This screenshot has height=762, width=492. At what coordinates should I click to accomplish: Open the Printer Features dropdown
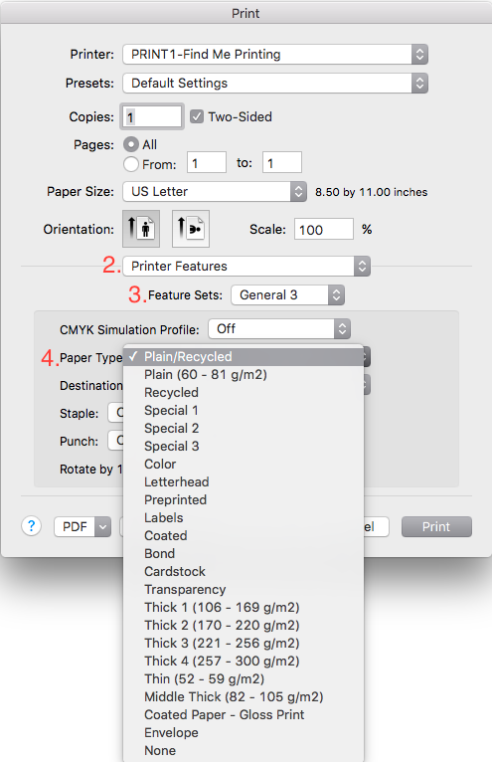click(246, 267)
